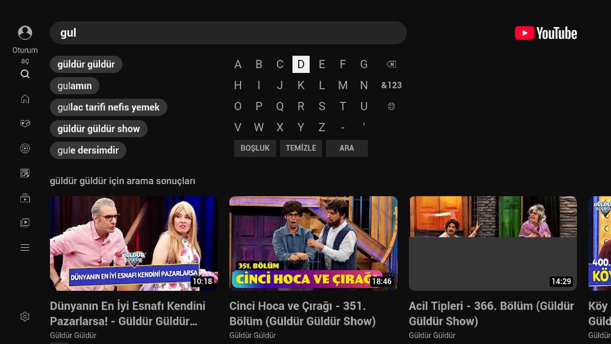Click the BOŞLUK space key
Viewport: 611px width, 344px height.
(255, 148)
